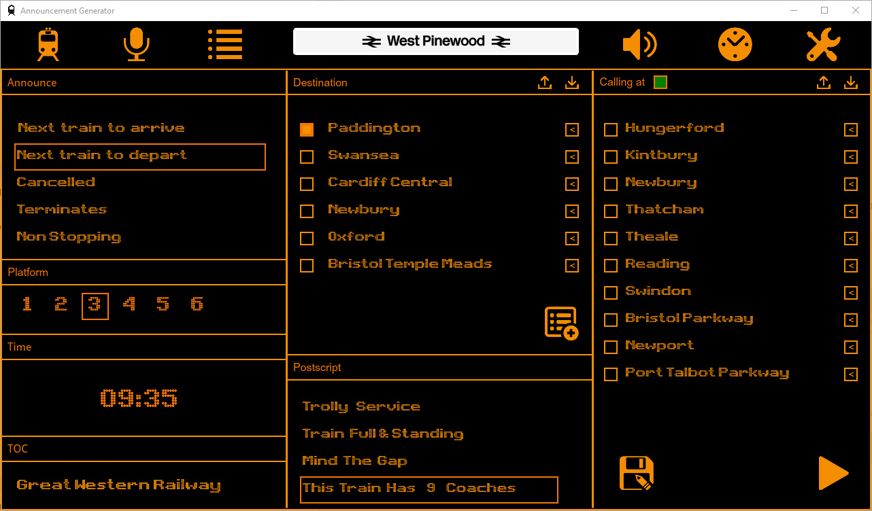Click the upload icon in Destination header
Image resolution: width=872 pixels, height=511 pixels.
coord(545,82)
